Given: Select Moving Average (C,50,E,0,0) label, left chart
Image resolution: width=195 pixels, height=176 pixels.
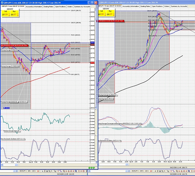Looking at the screenshot, I should [10, 50].
